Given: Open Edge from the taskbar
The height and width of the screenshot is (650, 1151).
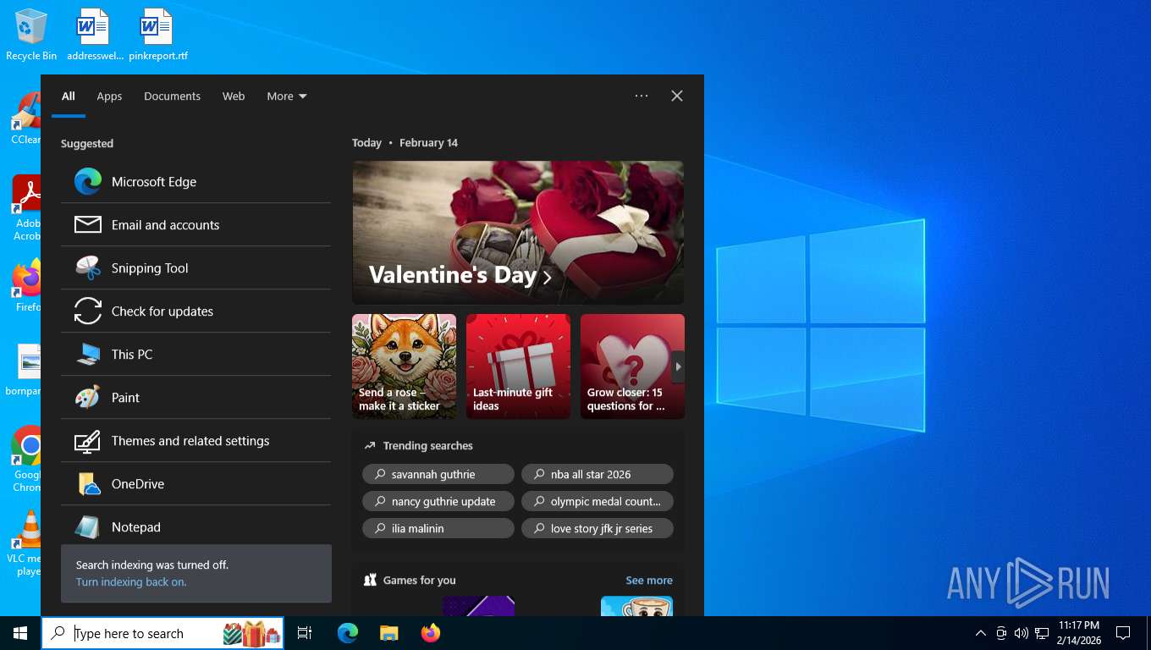Looking at the screenshot, I should pyautogui.click(x=348, y=633).
